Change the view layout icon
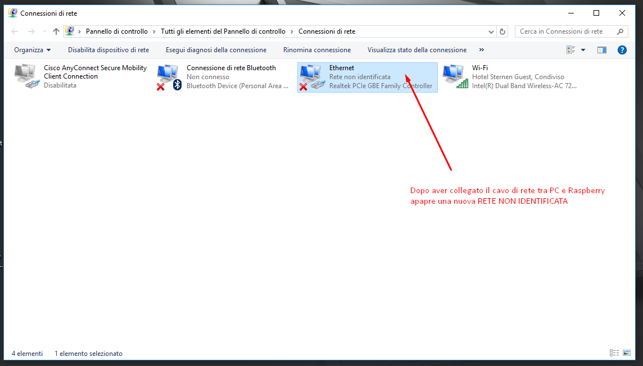 (x=571, y=50)
